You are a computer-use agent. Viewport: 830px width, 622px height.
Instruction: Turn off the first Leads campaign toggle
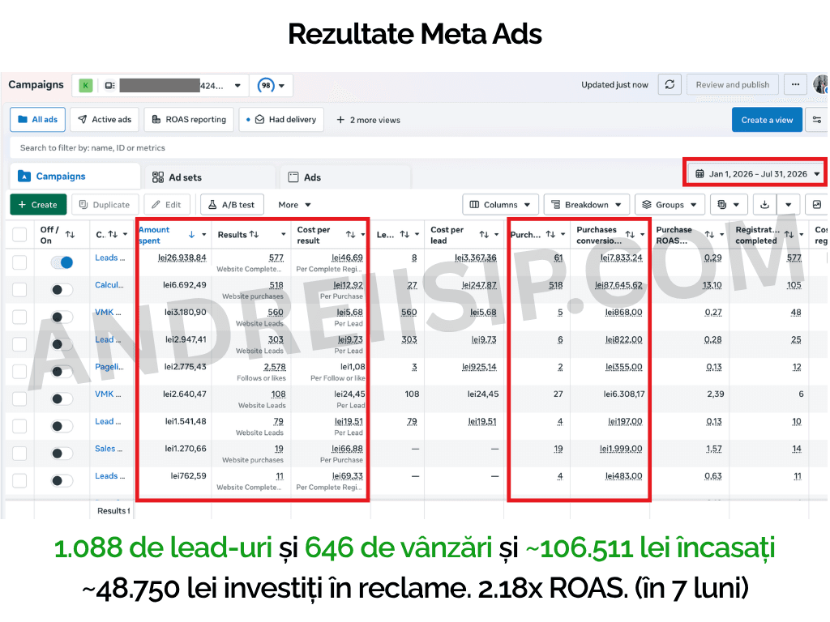pos(62,262)
